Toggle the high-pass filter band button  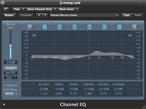coord(30,27)
